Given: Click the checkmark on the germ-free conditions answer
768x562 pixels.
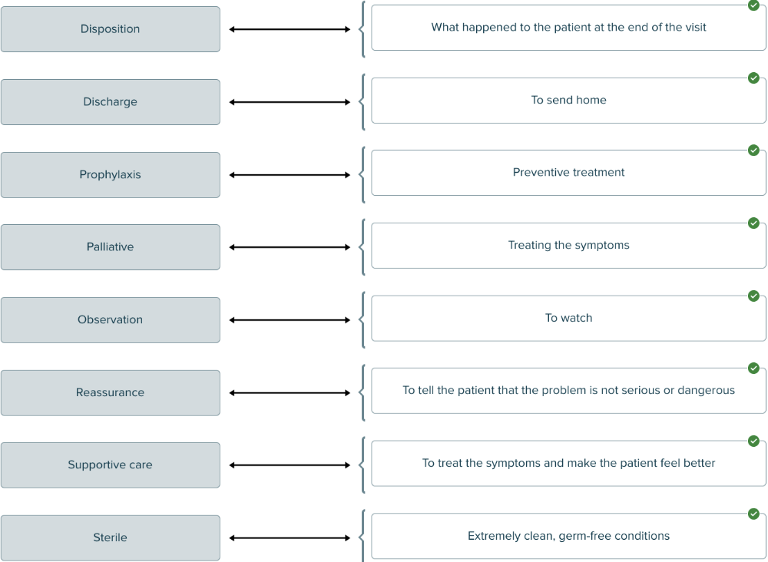Looking at the screenshot, I should [753, 514].
